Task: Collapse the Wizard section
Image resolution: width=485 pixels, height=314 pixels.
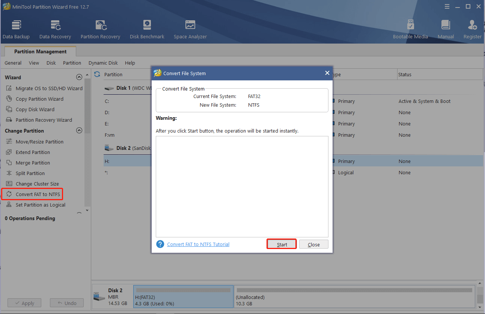Action: click(x=79, y=77)
